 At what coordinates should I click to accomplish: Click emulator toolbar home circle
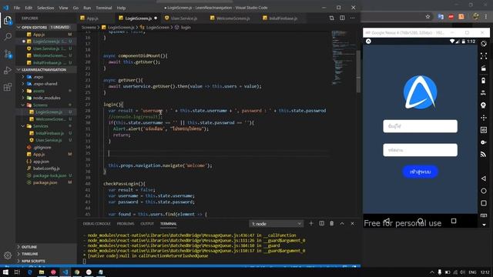[x=484, y=191]
